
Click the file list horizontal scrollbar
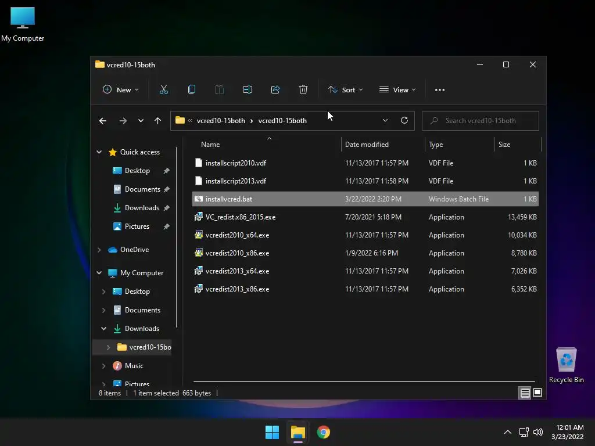[364, 381]
